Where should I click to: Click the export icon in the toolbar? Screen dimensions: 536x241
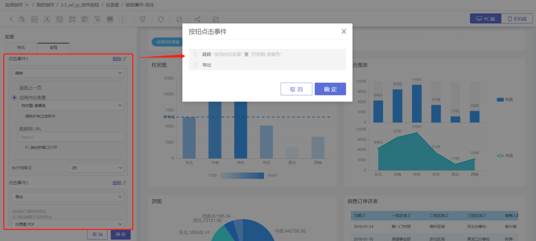(216, 19)
